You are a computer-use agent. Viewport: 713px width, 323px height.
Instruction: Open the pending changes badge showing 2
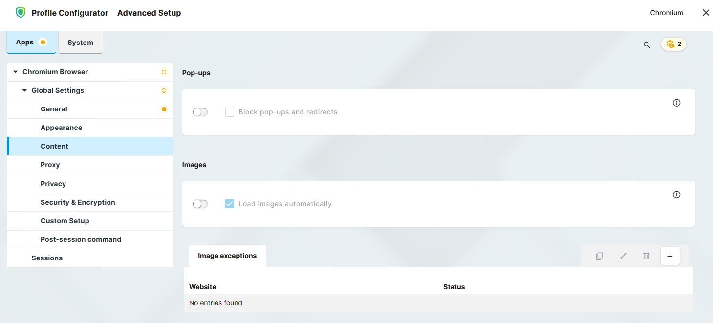(673, 44)
